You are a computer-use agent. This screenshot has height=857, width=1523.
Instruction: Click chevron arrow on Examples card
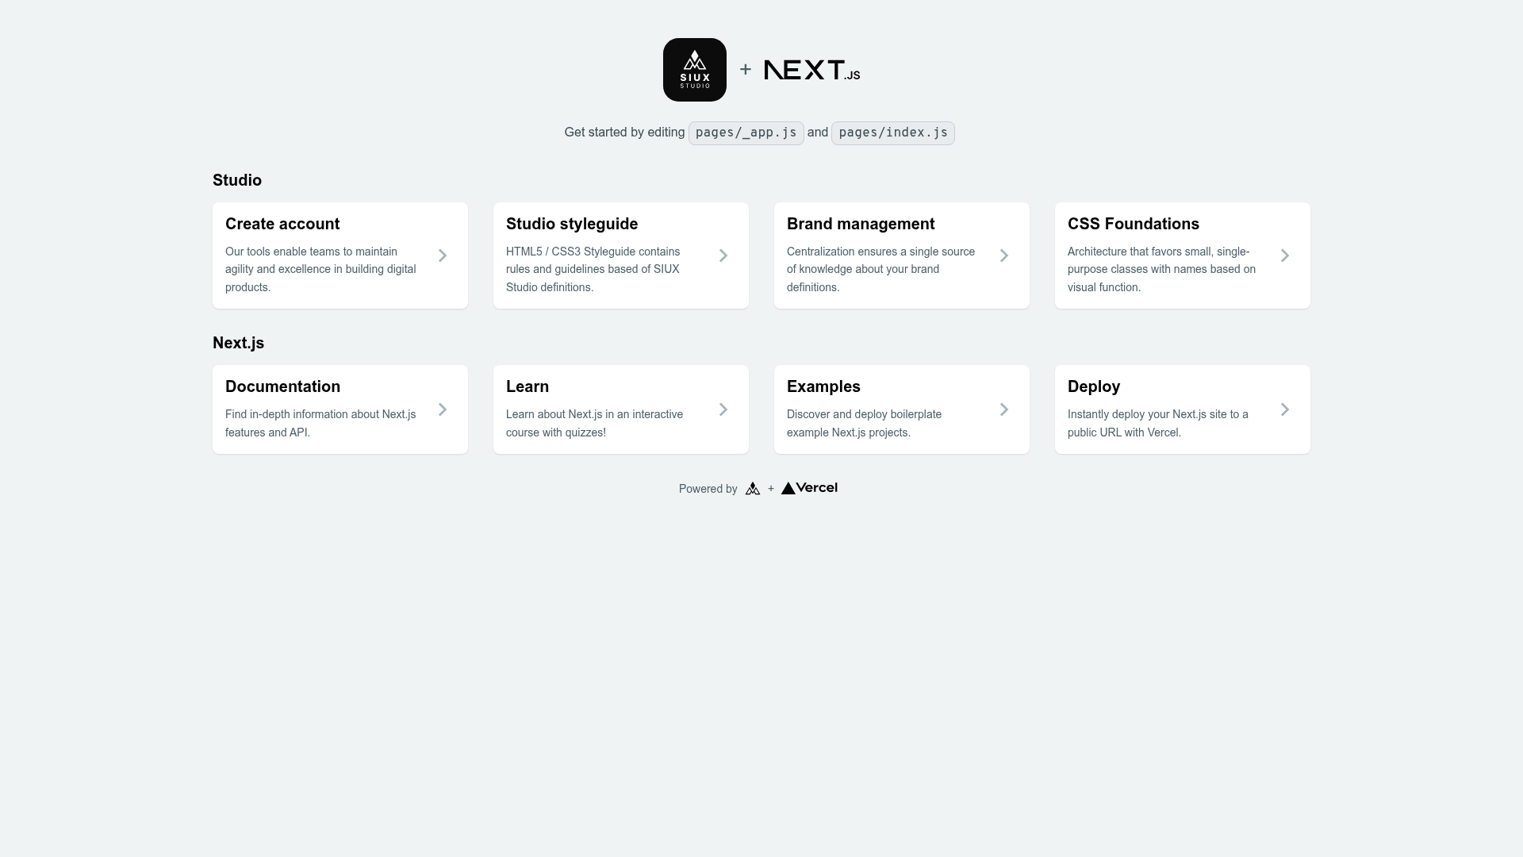1004,409
